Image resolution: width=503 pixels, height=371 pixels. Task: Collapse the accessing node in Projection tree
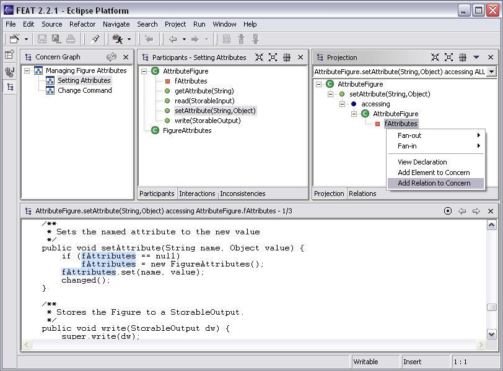tap(343, 104)
